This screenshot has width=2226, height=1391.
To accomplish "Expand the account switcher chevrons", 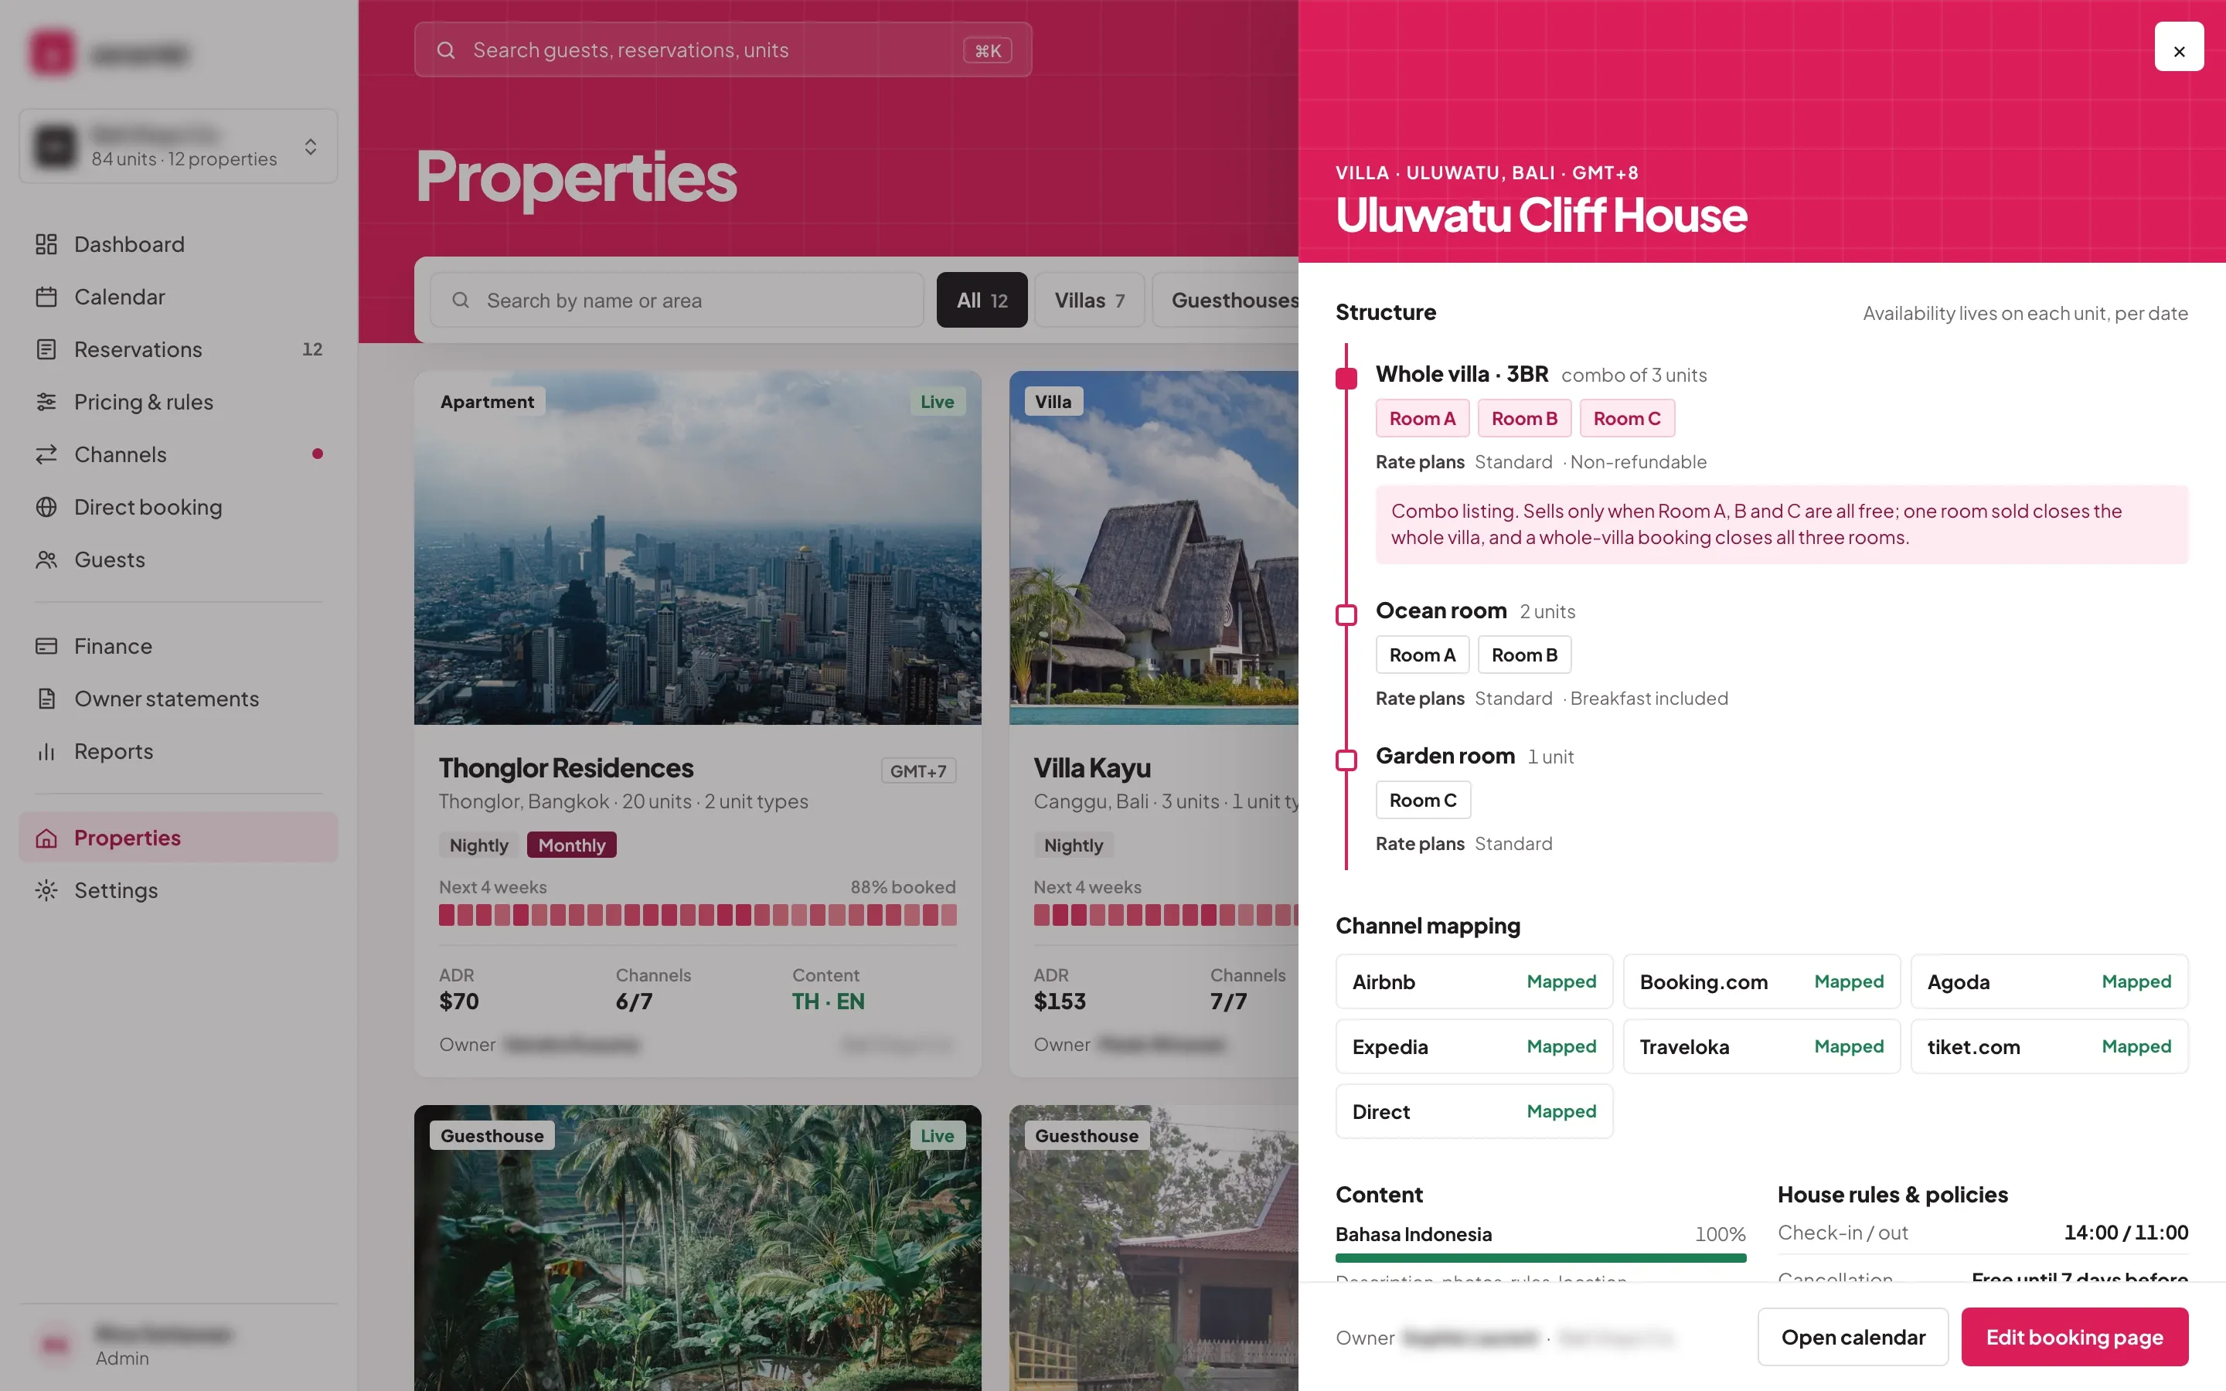I will pos(311,146).
